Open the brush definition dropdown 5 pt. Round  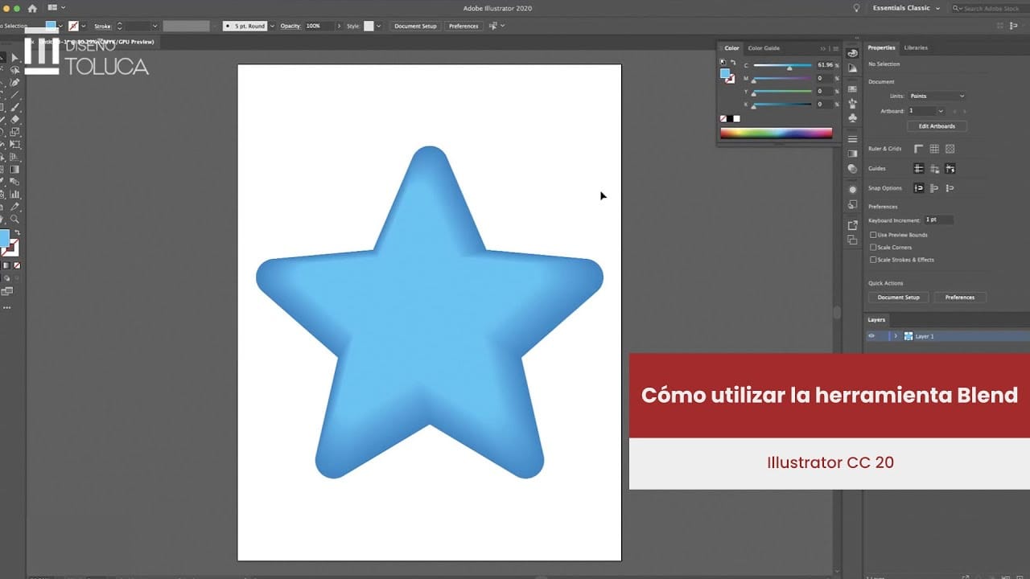pos(272,26)
